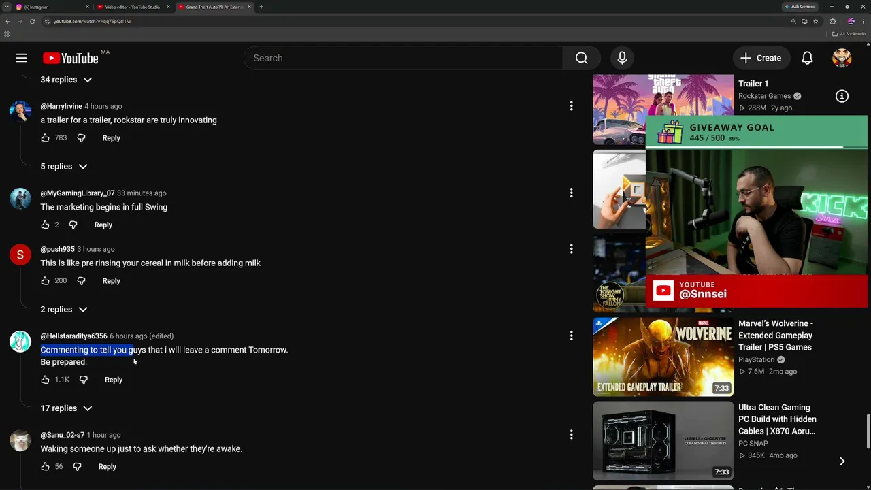Reply to @Sanu_02-s7's comment
The height and width of the screenshot is (490, 871).
(107, 467)
